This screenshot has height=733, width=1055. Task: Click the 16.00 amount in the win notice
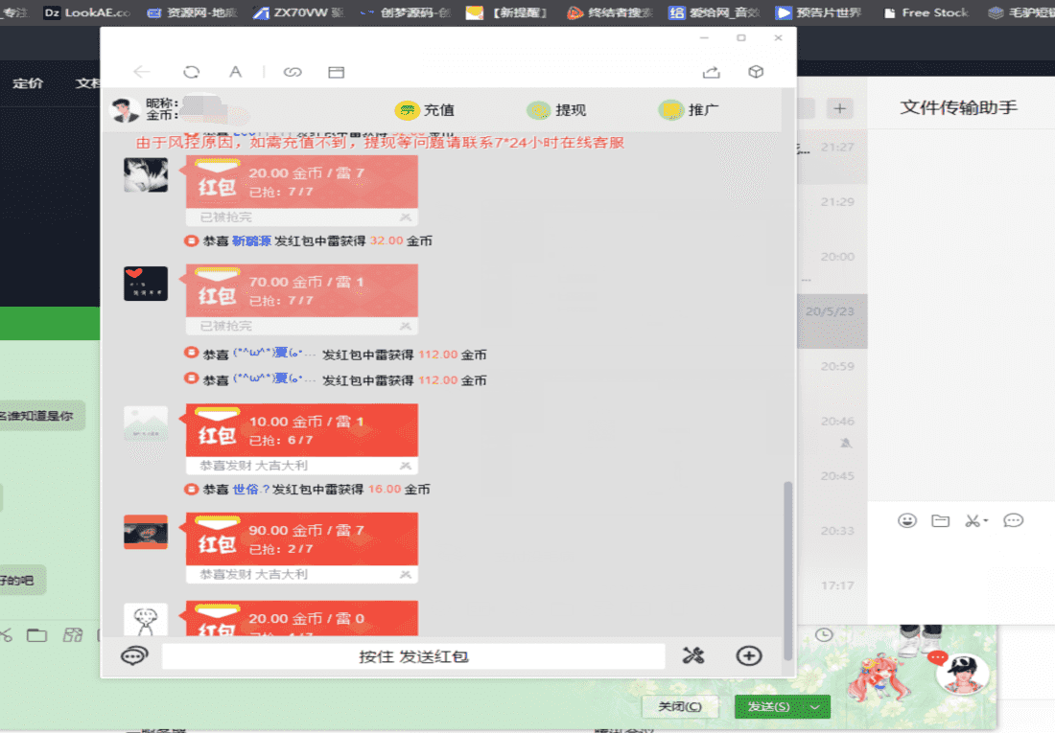pos(385,489)
